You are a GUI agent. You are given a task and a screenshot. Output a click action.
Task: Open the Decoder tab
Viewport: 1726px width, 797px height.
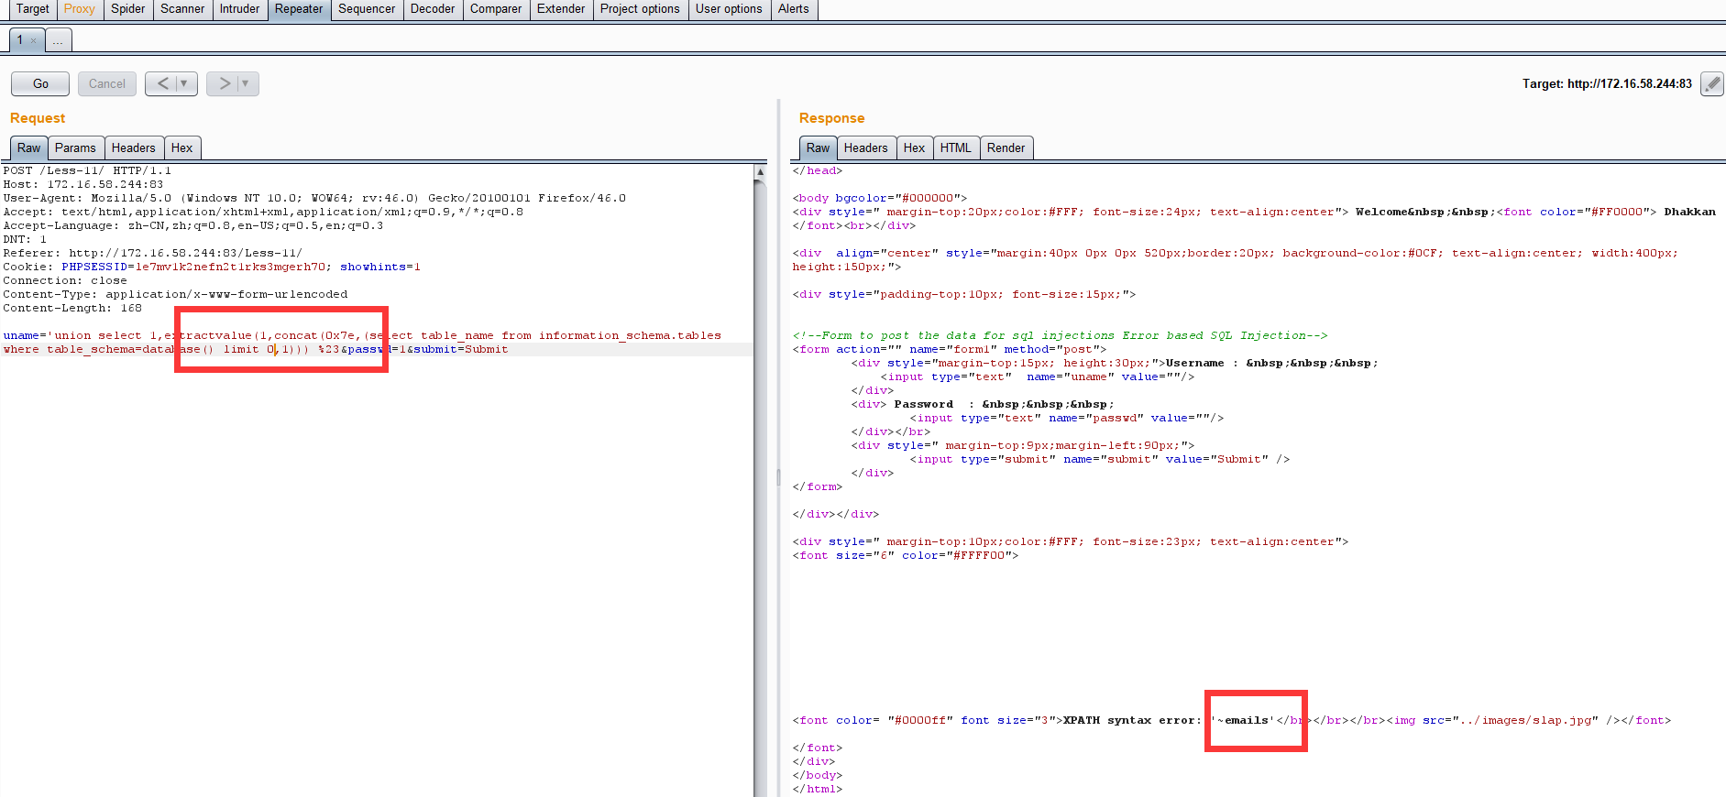point(433,9)
